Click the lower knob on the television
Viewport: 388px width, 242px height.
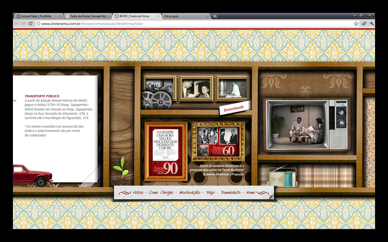point(341,122)
